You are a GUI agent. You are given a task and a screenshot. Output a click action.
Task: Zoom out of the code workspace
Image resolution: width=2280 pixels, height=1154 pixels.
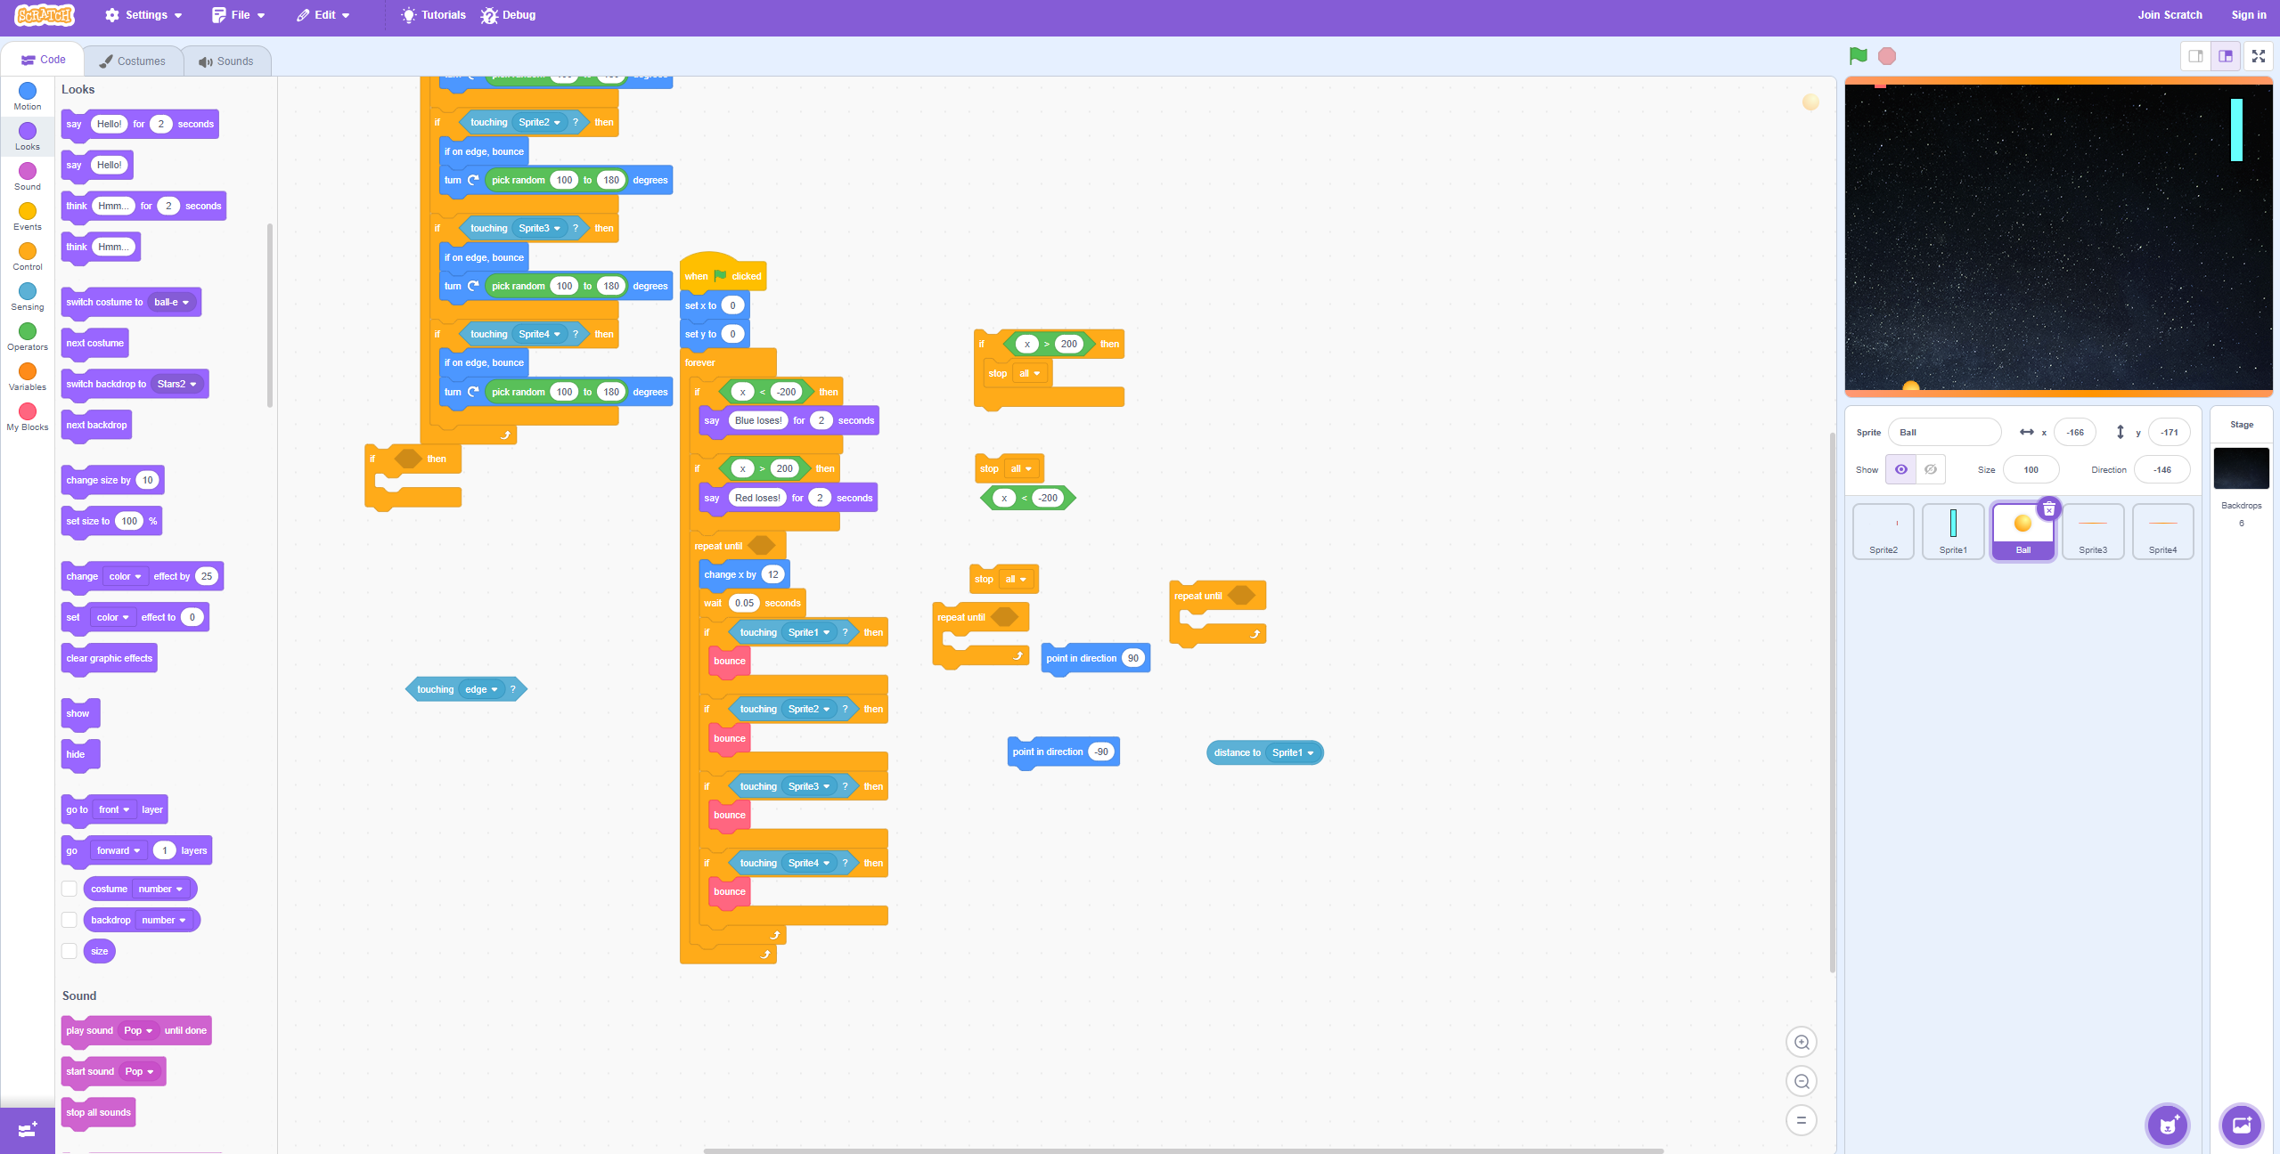[x=1801, y=1081]
